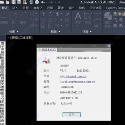This screenshot has height=125, width=125.
Task: Open a drawing with the folder icon
Action: [x=8, y=2]
